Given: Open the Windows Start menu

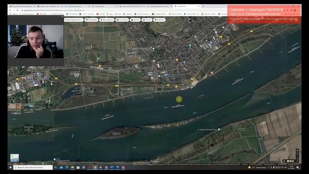Looking at the screenshot, I should click(11, 168).
